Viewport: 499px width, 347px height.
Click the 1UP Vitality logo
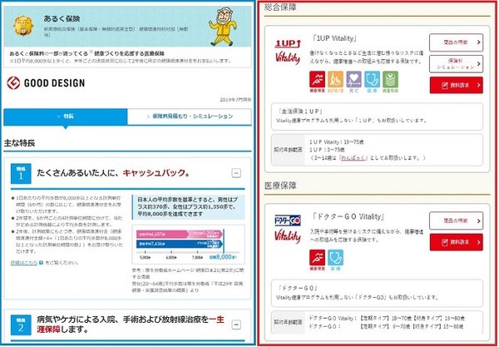[288, 52]
